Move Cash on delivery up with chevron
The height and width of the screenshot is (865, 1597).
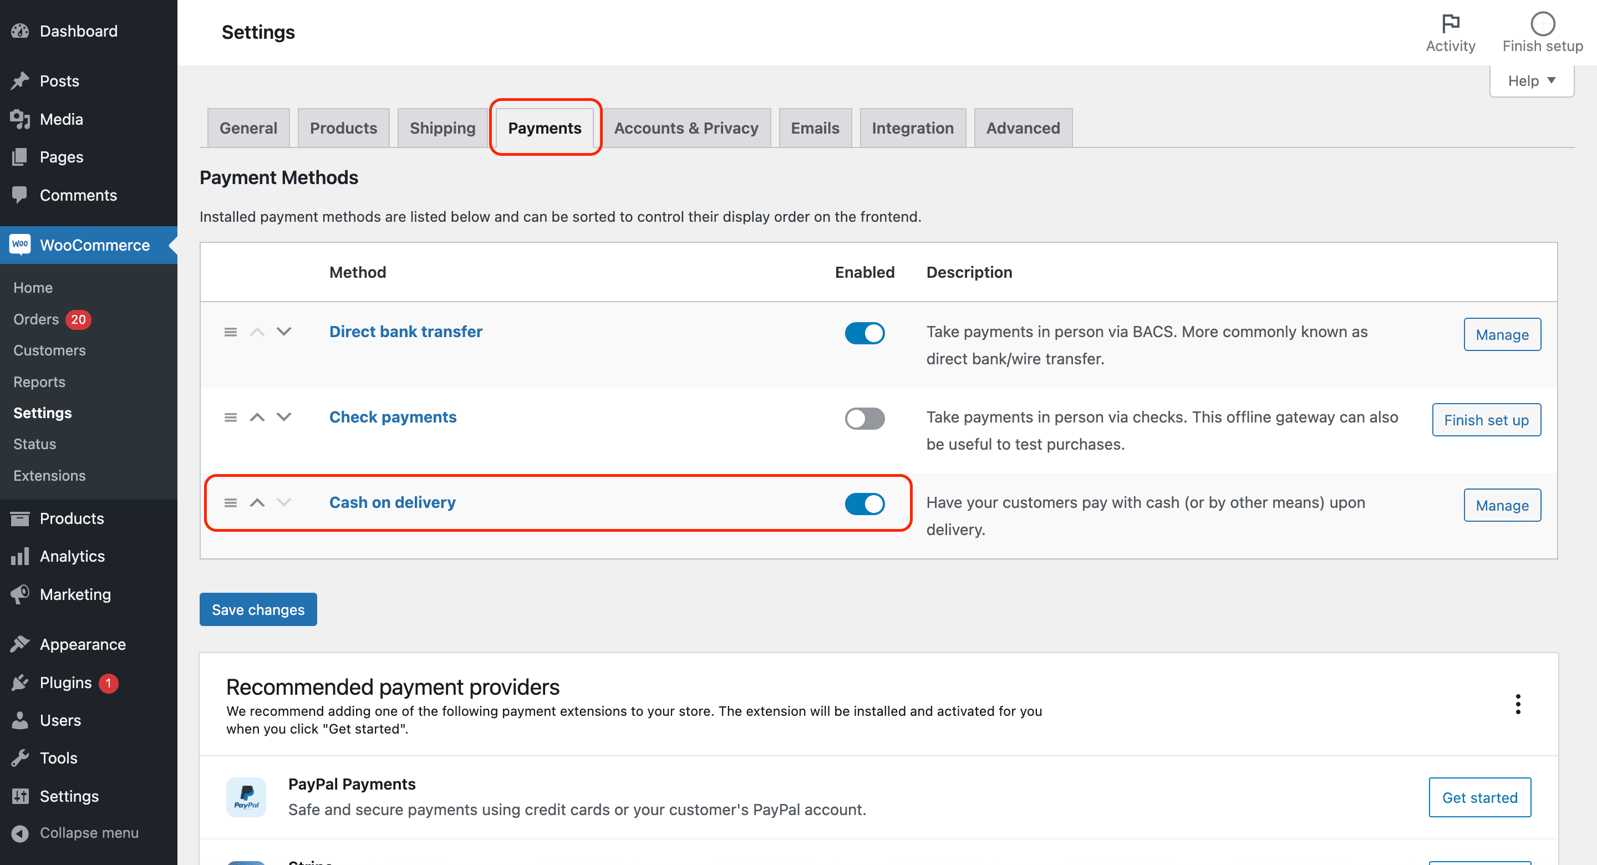[x=257, y=502]
